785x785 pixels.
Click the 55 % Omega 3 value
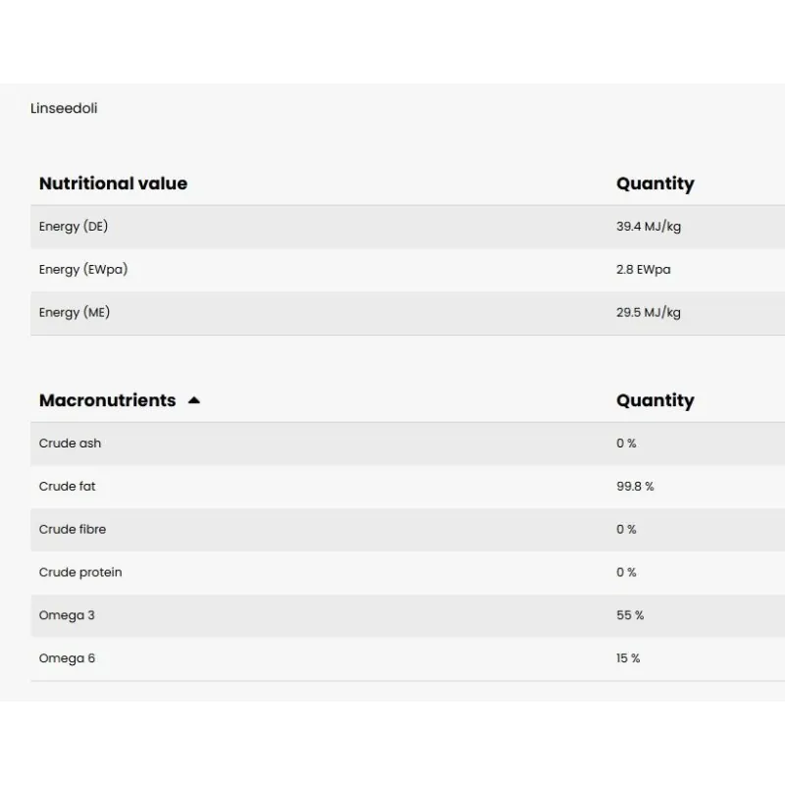click(x=630, y=616)
